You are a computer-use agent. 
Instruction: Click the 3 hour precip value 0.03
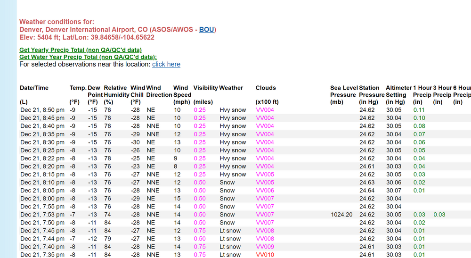coord(439,215)
